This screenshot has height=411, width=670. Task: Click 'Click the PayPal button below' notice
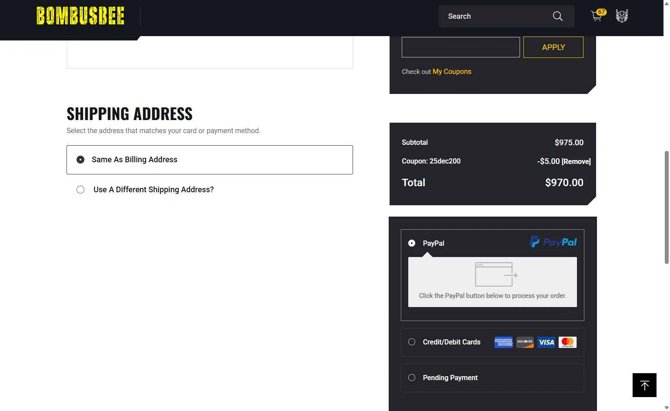(493, 296)
